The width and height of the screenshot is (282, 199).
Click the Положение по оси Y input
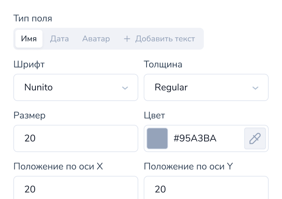(206, 188)
